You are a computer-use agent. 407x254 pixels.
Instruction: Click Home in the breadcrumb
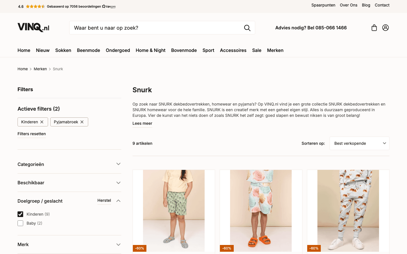(x=23, y=69)
